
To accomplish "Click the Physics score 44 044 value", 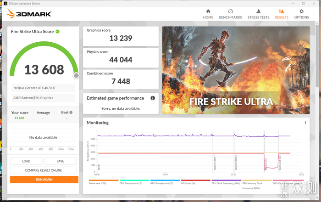I will coord(121,60).
